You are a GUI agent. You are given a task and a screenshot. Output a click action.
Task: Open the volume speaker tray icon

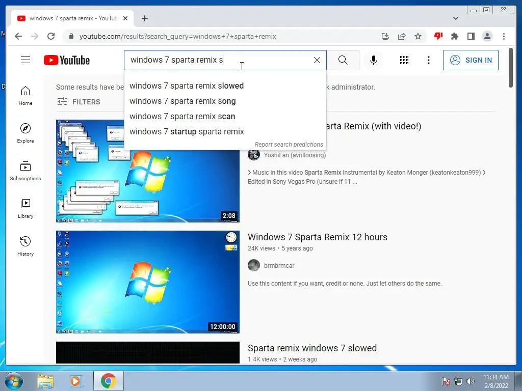(x=470, y=381)
